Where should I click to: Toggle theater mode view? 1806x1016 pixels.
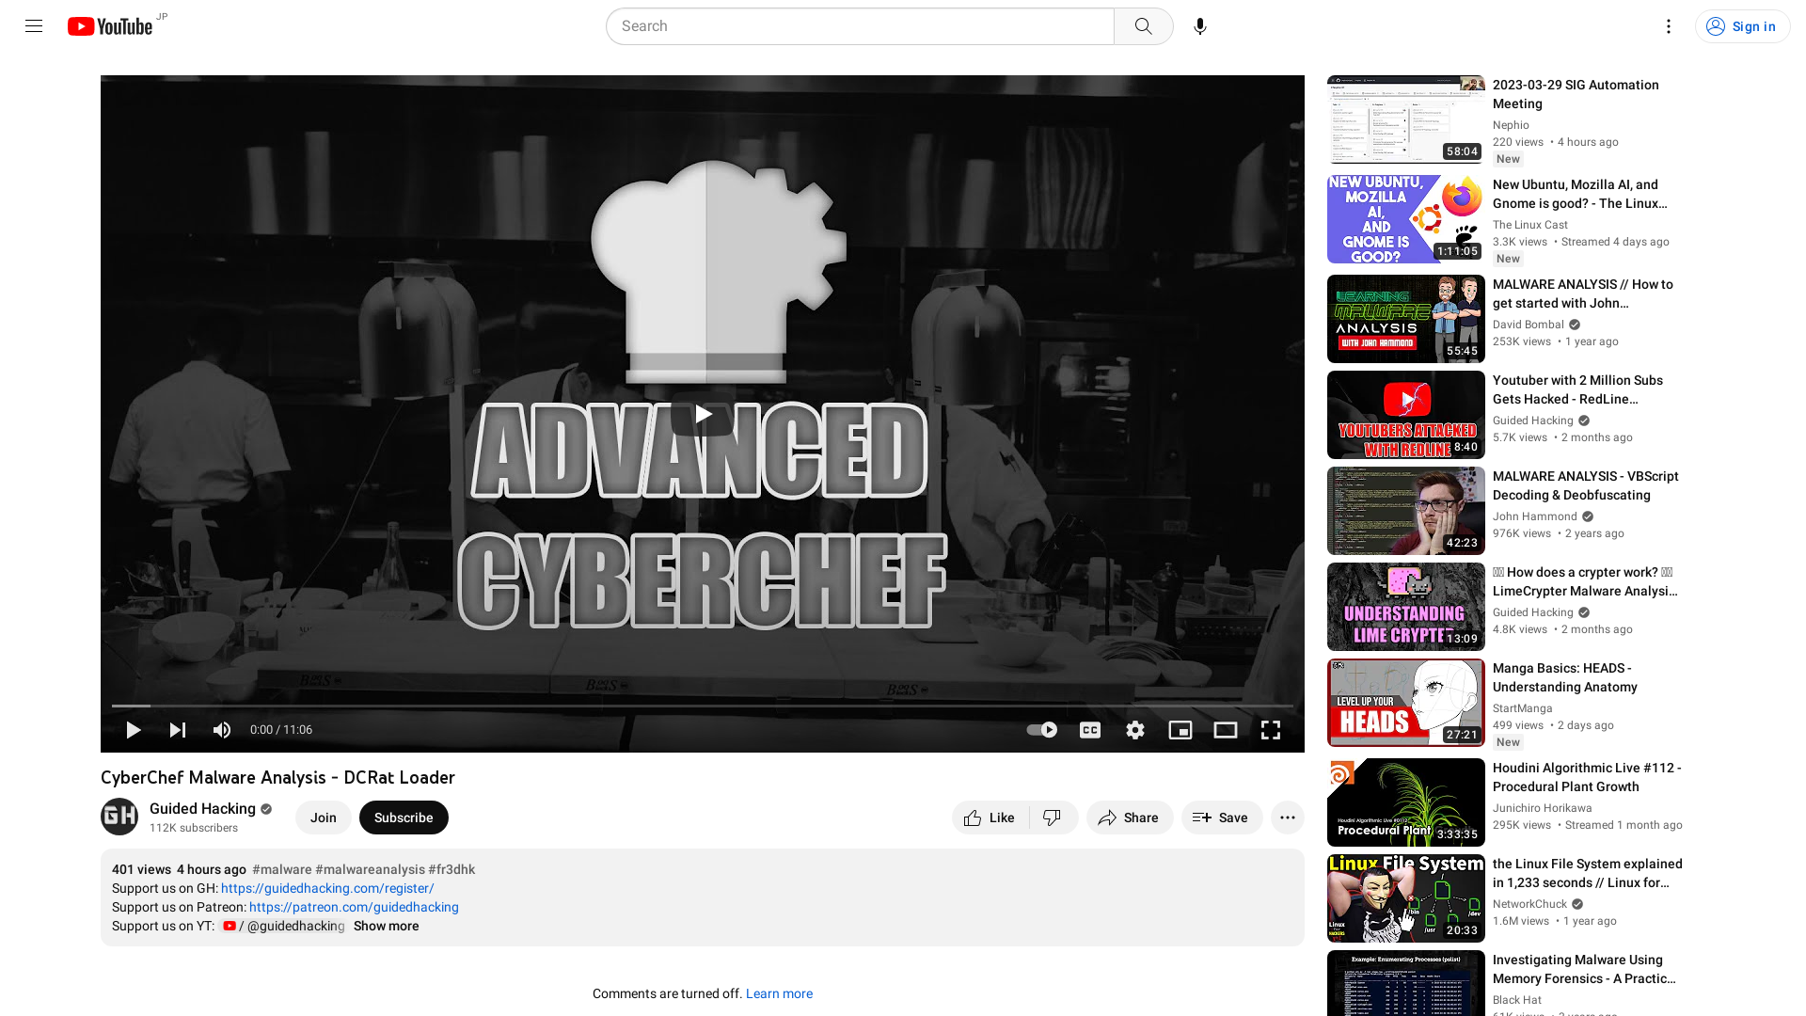point(1226,729)
